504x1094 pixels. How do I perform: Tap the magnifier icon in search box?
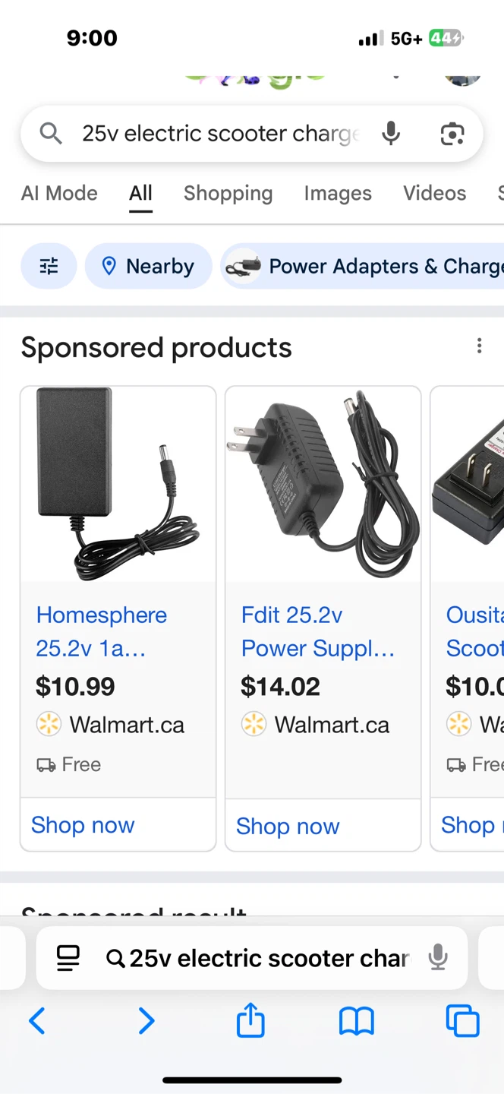[x=51, y=134]
